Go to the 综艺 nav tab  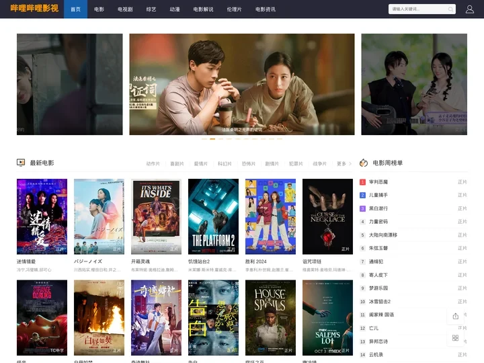click(x=151, y=9)
